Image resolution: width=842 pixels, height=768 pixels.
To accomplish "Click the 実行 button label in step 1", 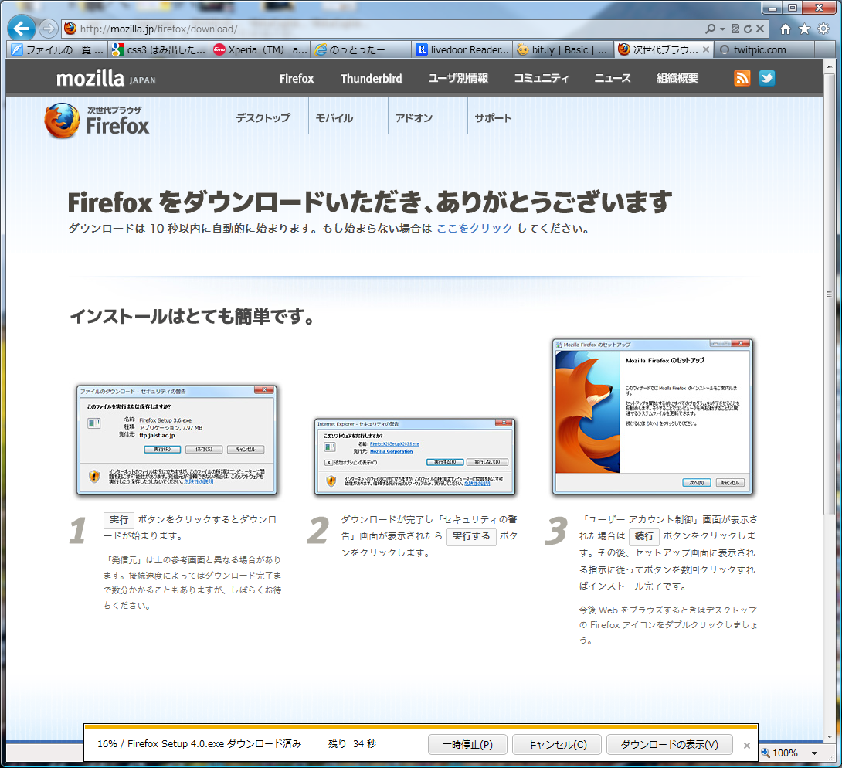I will (119, 520).
